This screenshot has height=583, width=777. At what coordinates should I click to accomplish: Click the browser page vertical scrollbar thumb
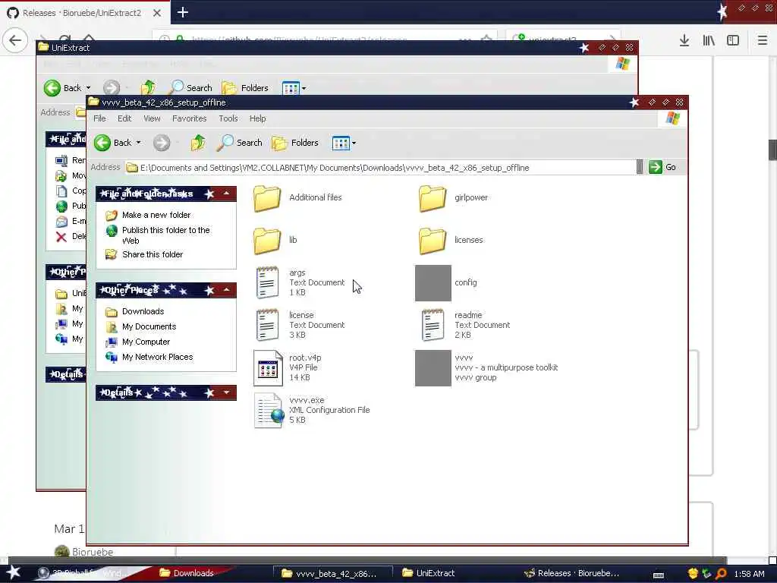click(x=772, y=150)
